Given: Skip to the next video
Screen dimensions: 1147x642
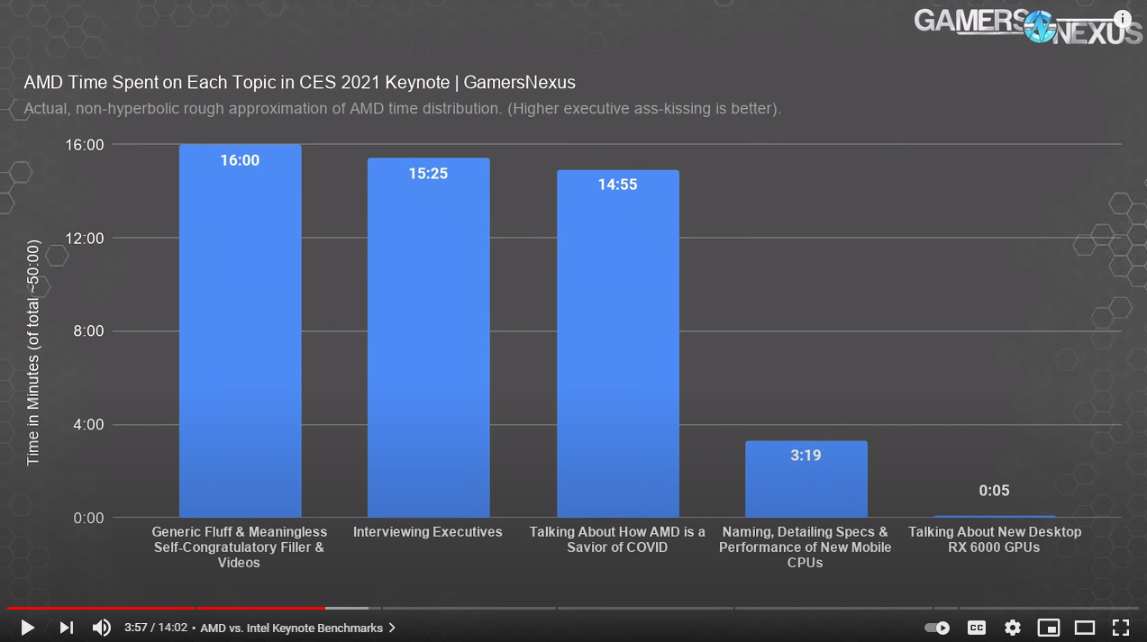Looking at the screenshot, I should (x=66, y=628).
